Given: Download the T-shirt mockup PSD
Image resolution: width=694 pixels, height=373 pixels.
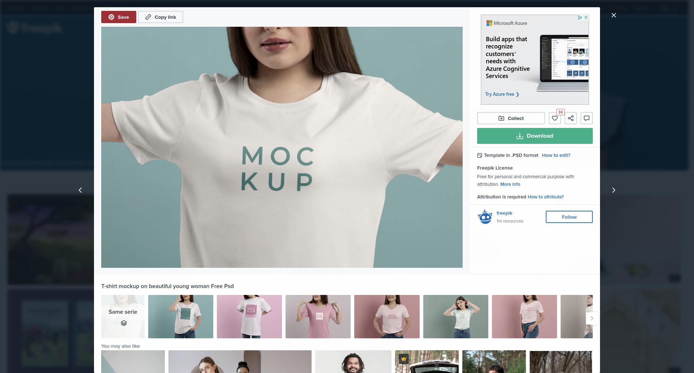Looking at the screenshot, I should click(535, 136).
